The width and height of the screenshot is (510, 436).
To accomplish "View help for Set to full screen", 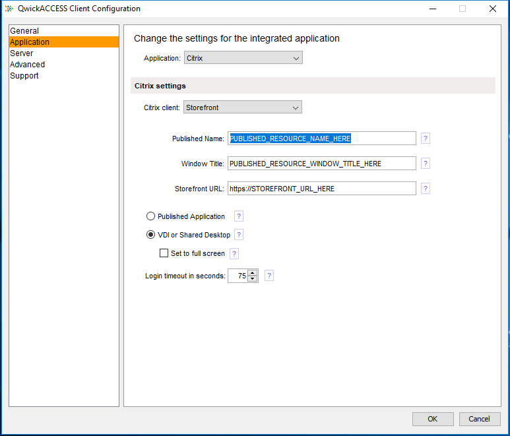I will 234,253.
